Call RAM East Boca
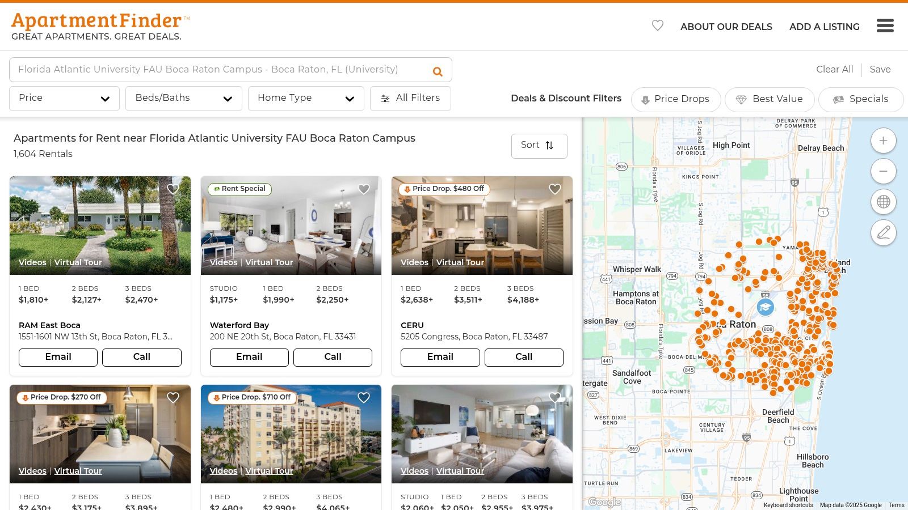The image size is (908, 510). click(142, 357)
